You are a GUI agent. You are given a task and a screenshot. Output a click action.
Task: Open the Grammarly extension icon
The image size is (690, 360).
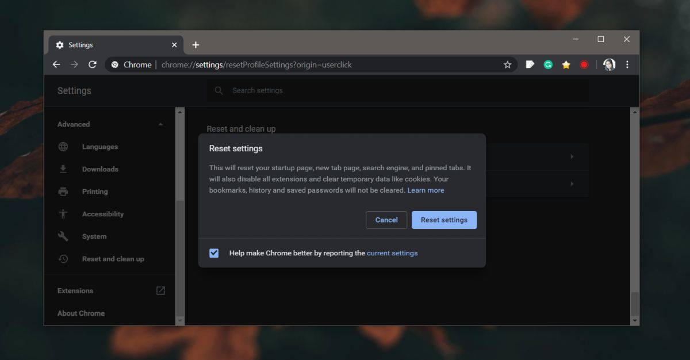coord(548,64)
